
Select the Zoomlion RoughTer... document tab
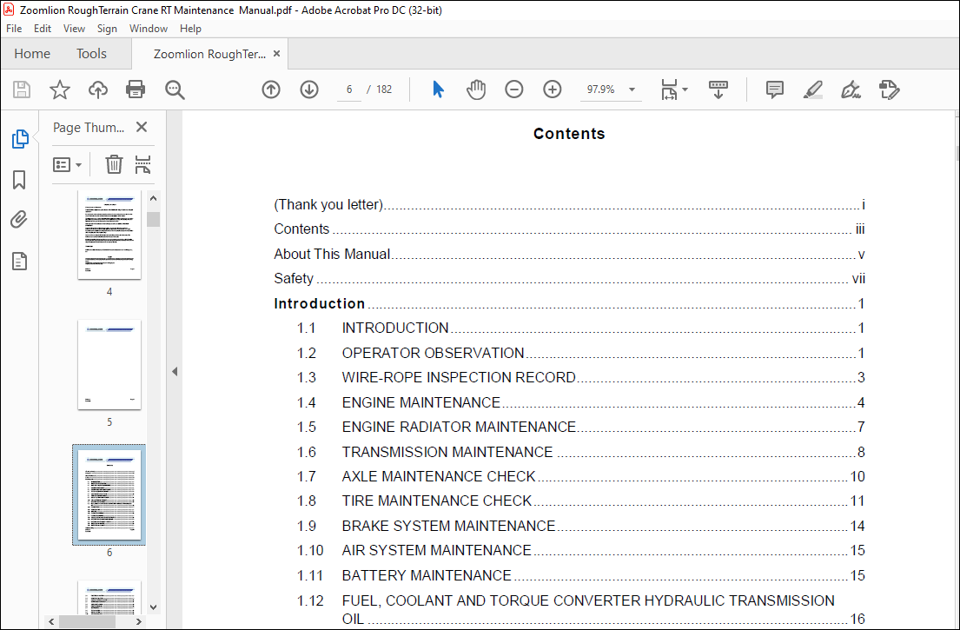pos(209,54)
